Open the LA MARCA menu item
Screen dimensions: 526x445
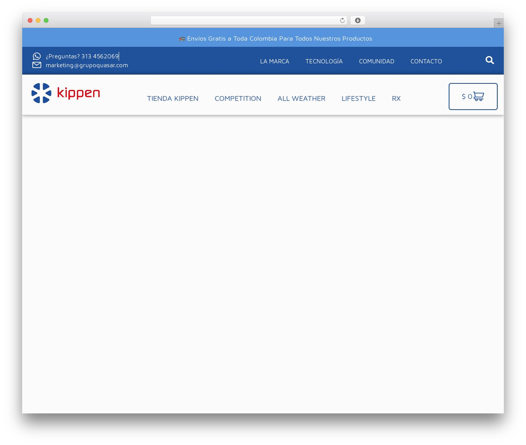[x=275, y=61]
